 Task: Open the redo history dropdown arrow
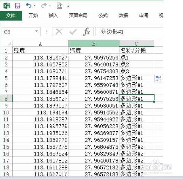50,5
